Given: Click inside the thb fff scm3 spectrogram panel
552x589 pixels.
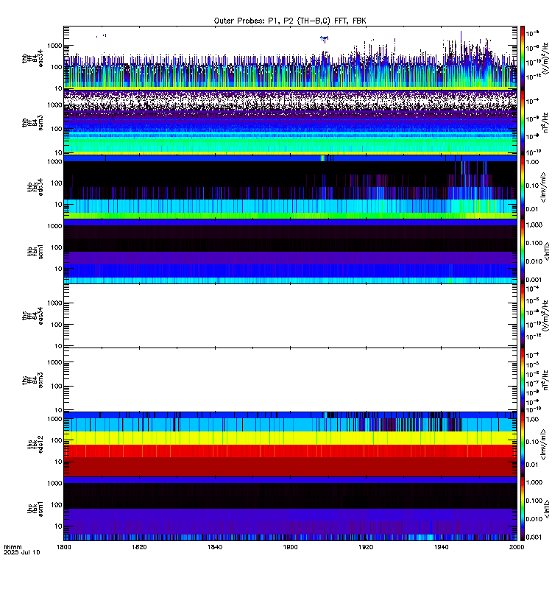Looking at the screenshot, I should [290, 122].
